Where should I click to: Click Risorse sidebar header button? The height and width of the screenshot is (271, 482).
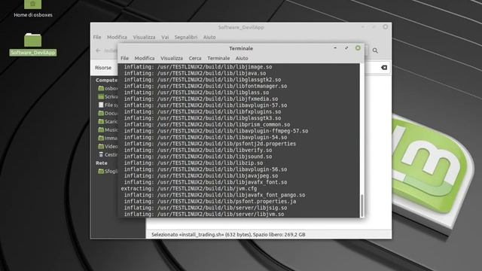click(103, 68)
